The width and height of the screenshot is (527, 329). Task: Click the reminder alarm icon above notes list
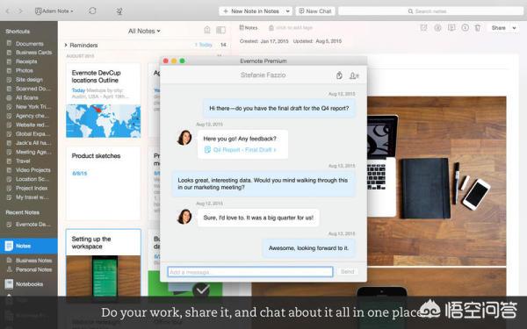207,30
